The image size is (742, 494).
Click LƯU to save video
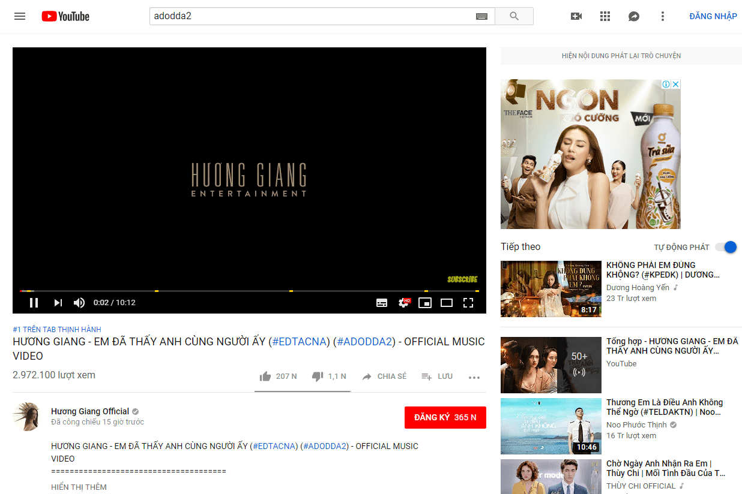437,376
